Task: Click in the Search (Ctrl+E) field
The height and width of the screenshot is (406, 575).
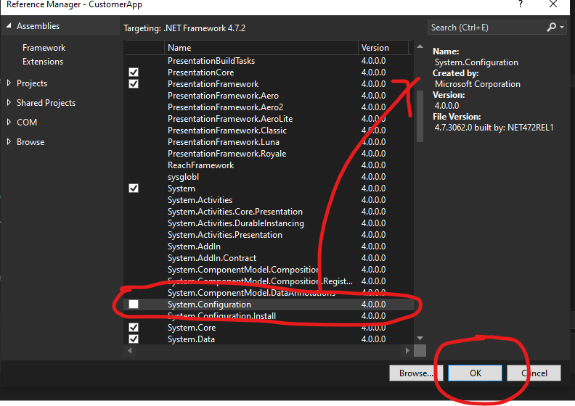Action: coord(485,28)
